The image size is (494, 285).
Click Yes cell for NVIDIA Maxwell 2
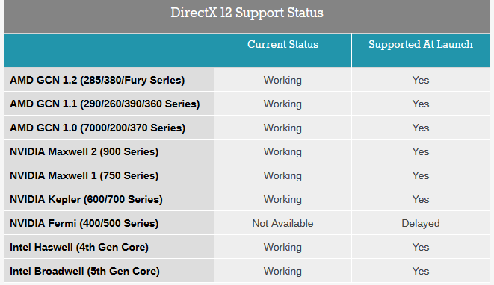coord(421,151)
